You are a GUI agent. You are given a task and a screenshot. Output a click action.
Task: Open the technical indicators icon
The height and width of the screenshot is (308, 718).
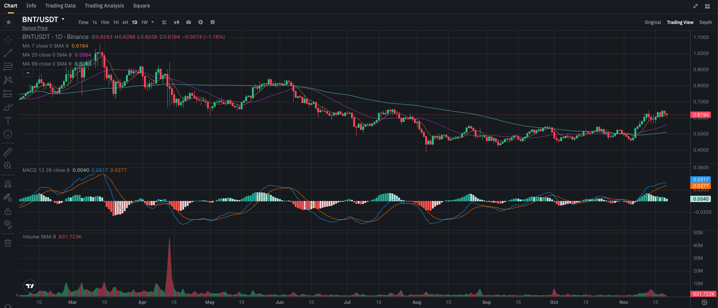(x=165, y=22)
